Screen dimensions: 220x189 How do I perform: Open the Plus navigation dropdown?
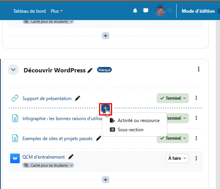(57, 11)
